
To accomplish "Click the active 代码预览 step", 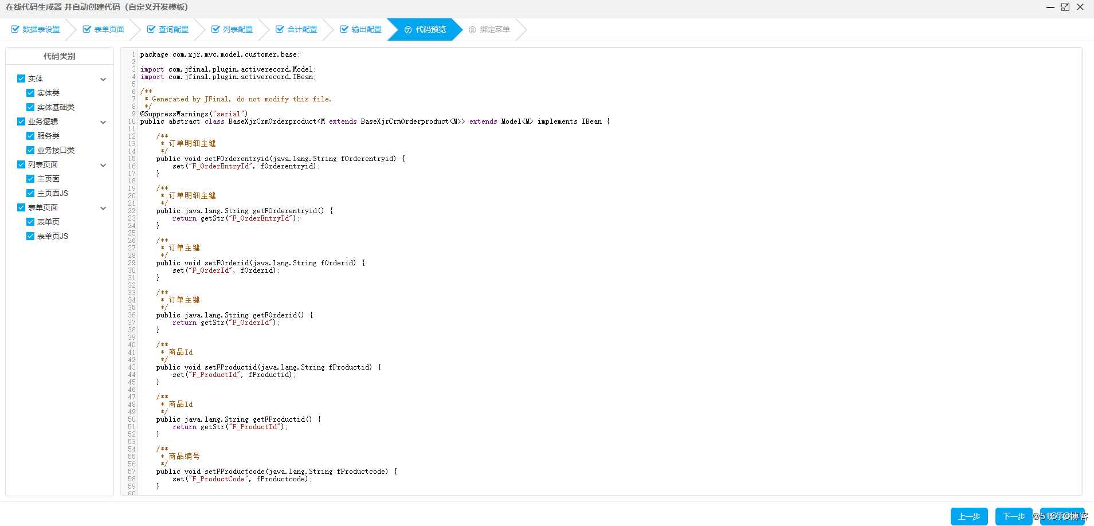I will coord(425,29).
